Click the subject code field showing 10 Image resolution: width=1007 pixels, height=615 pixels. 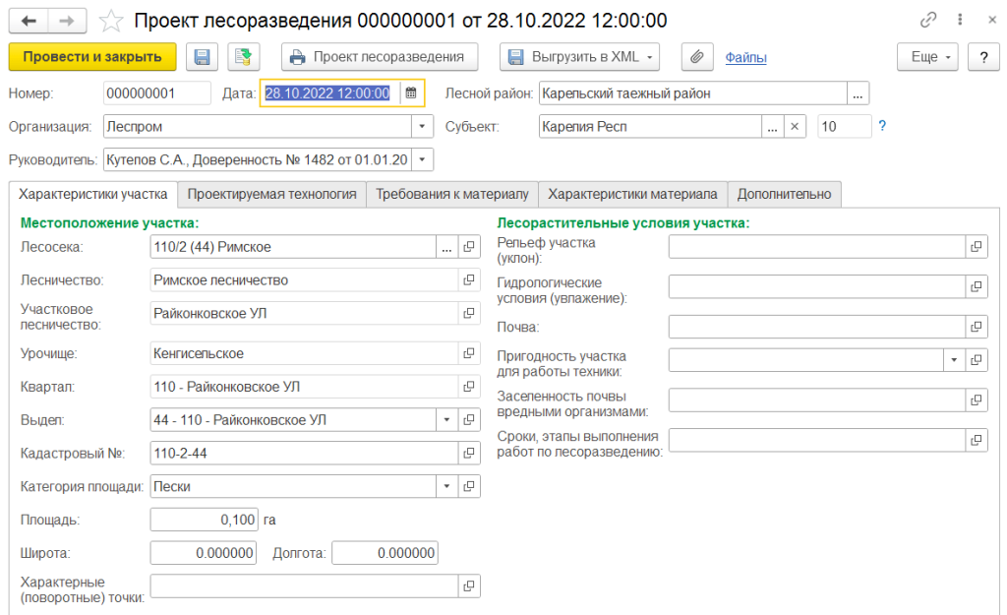coord(845,127)
